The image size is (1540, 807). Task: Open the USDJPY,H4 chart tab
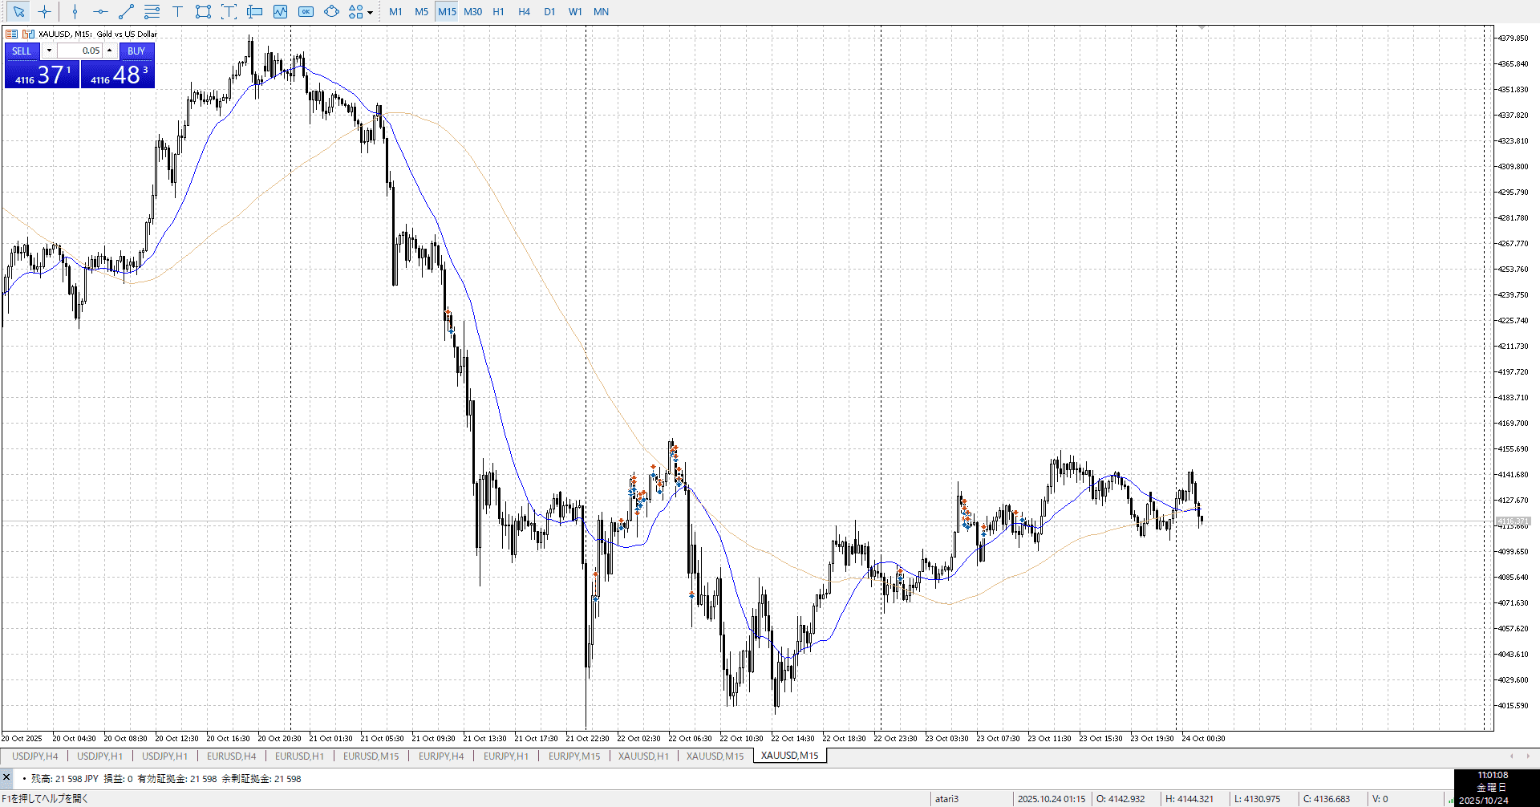tap(34, 756)
